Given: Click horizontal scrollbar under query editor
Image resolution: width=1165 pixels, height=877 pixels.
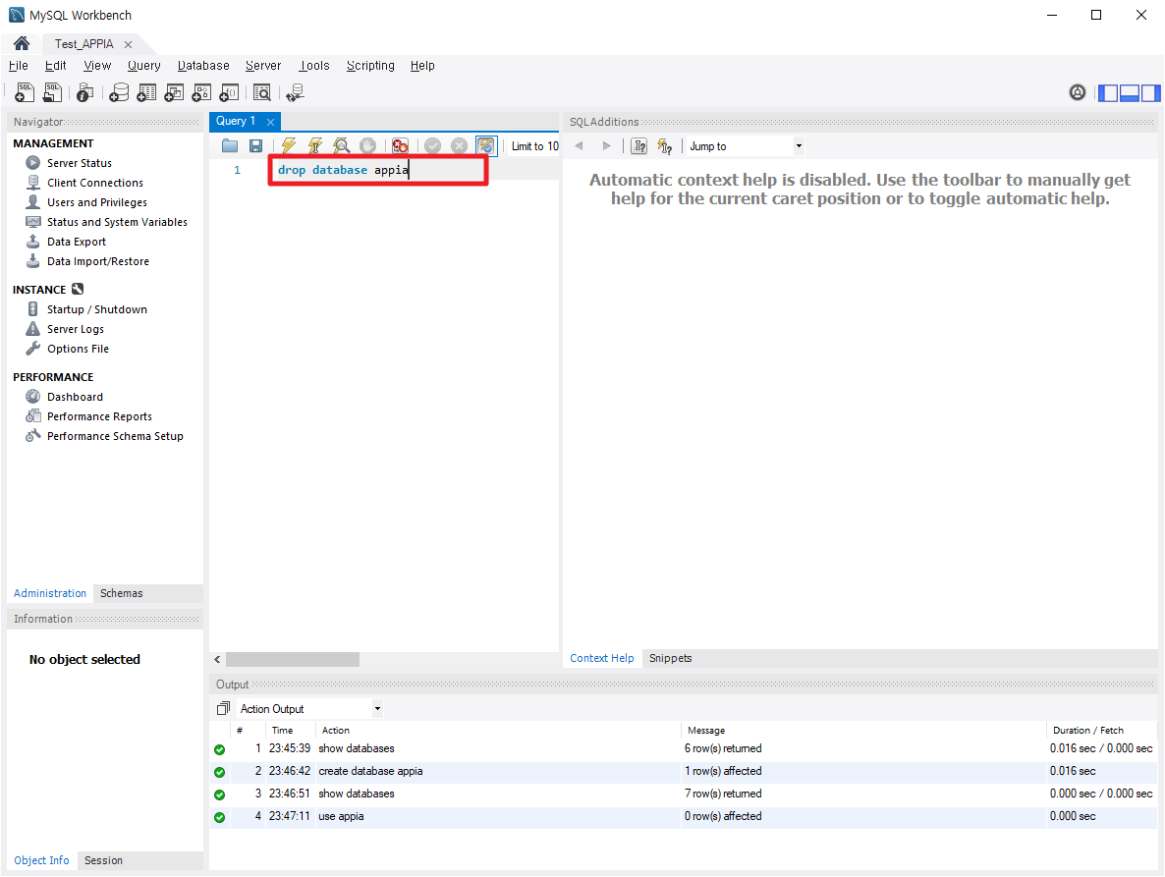Looking at the screenshot, I should point(293,659).
